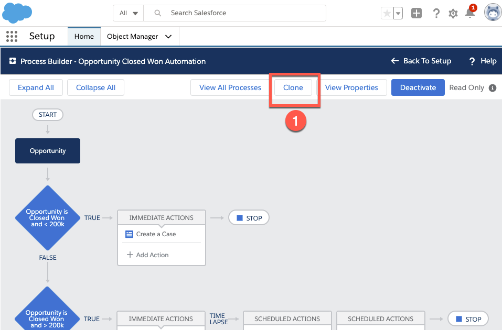Image resolution: width=502 pixels, height=330 pixels.
Task: Click the Read Only label
Action: click(466, 87)
